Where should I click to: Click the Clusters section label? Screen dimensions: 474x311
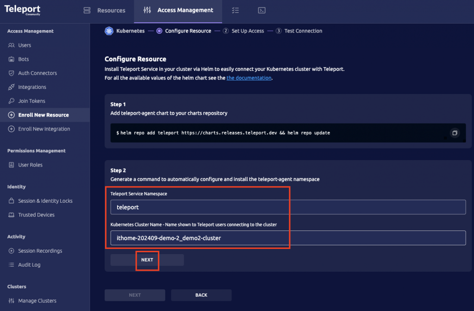click(x=17, y=286)
